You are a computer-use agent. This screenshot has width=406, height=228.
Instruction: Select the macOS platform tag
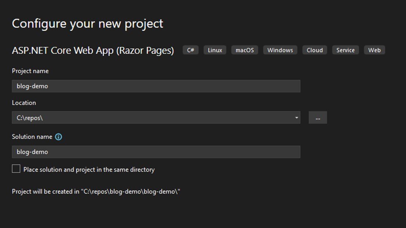pyautogui.click(x=244, y=50)
